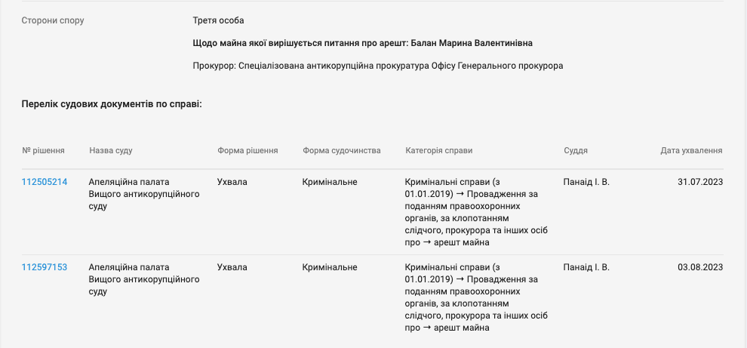The width and height of the screenshot is (747, 348).
Task: Click the date 03.08.2023
Action: (x=700, y=267)
